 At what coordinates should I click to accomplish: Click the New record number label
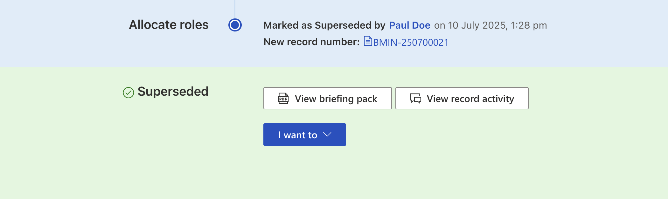(x=311, y=42)
